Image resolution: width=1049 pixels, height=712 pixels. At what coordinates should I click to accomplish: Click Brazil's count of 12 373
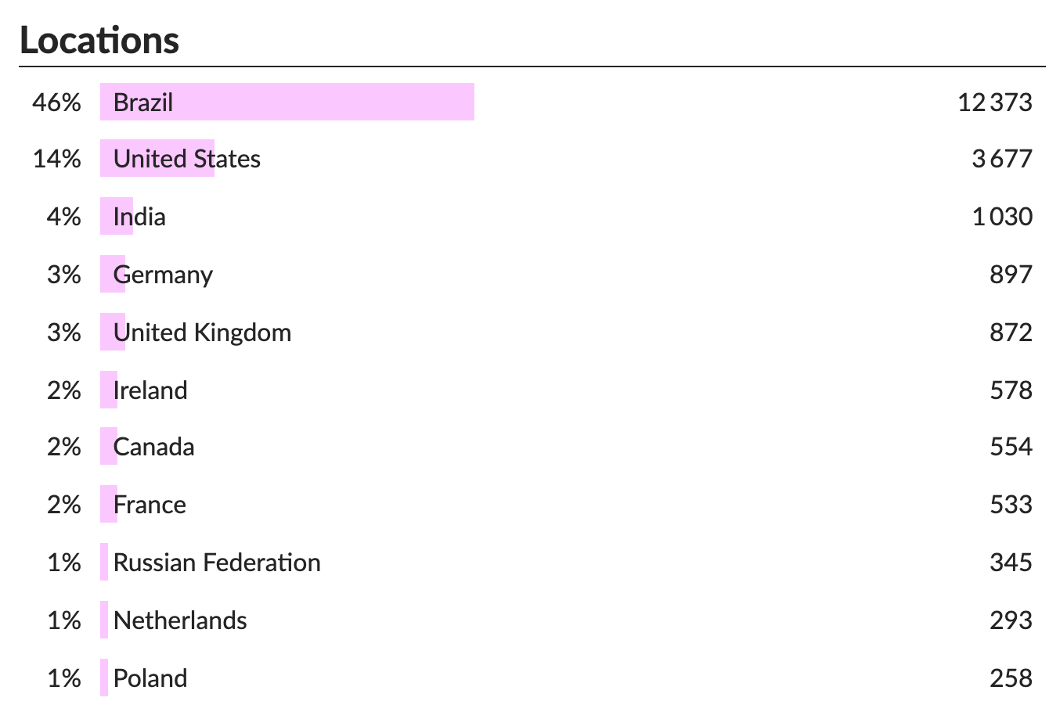point(994,102)
